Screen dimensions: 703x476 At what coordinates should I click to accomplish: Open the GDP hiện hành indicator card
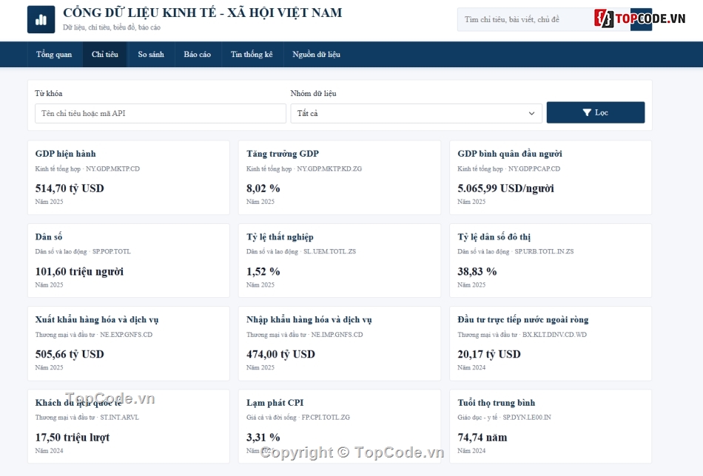coord(129,177)
